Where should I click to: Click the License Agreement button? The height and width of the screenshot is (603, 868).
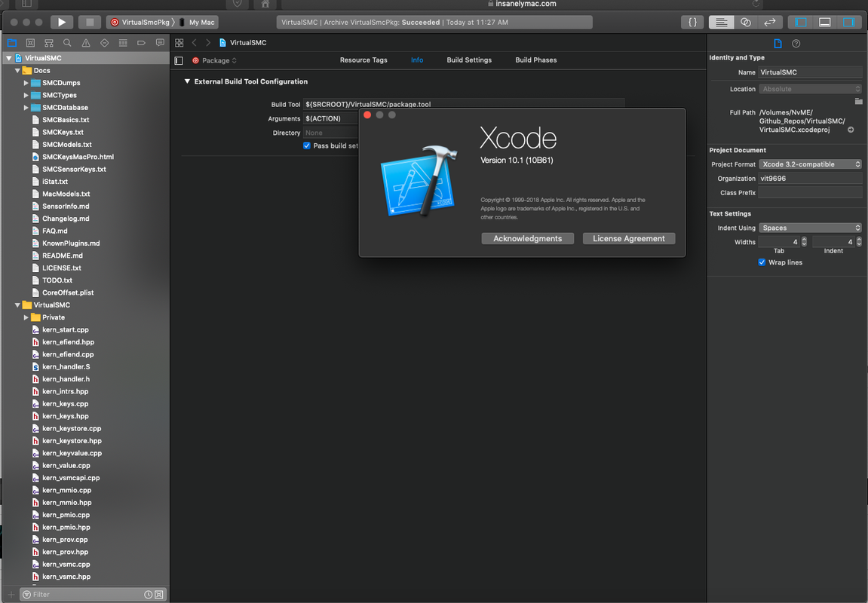tap(629, 238)
